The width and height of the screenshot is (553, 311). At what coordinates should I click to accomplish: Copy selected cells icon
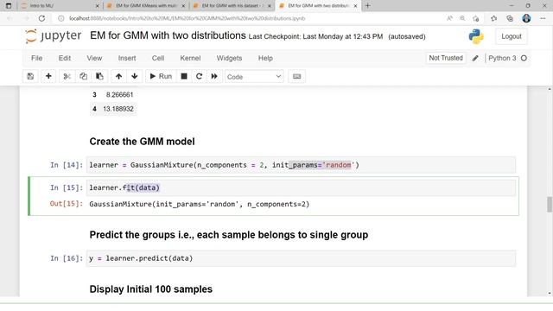point(83,77)
